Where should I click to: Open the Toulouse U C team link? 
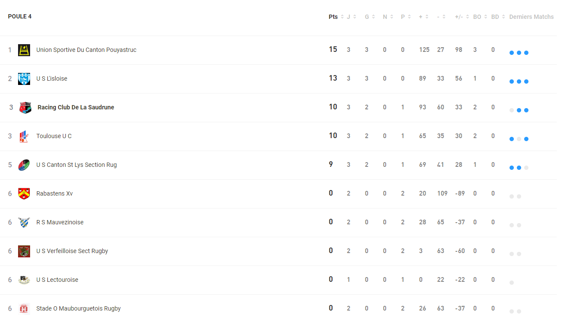54,136
